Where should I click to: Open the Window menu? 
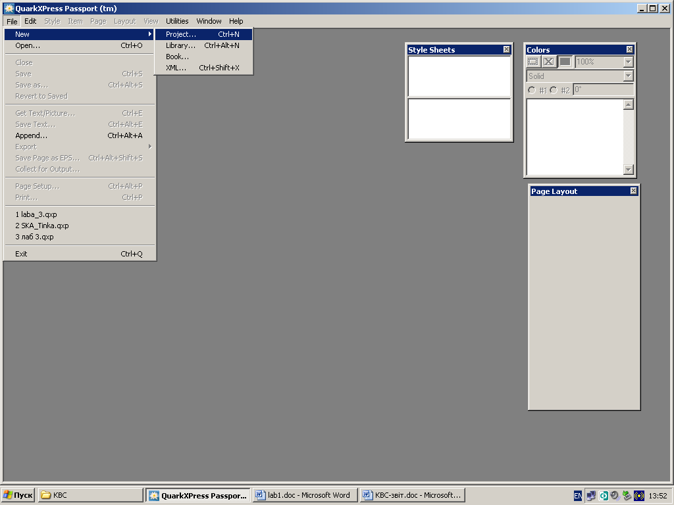(209, 21)
